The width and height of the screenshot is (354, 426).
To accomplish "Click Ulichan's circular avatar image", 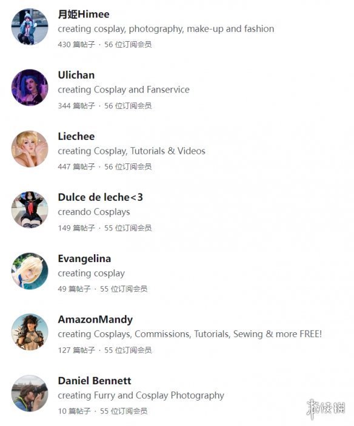I will click(30, 88).
